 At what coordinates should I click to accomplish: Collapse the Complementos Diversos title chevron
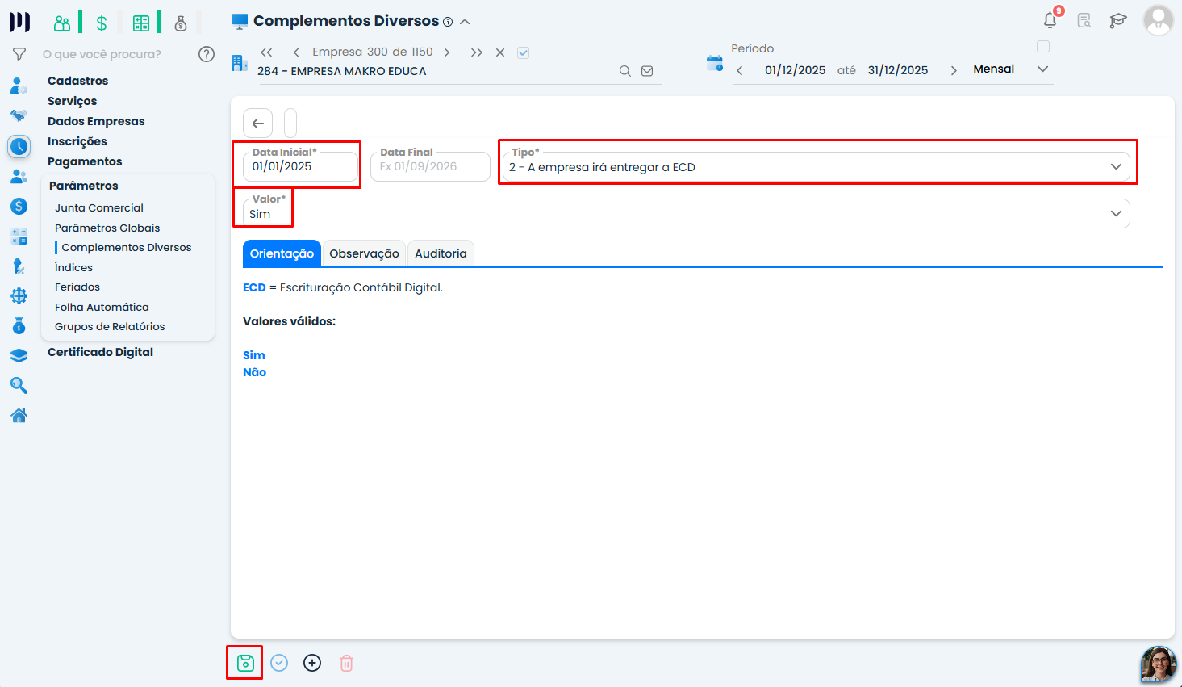[465, 22]
